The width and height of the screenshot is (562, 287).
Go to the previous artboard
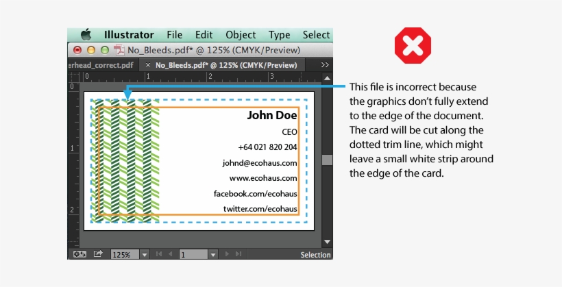[x=170, y=254]
